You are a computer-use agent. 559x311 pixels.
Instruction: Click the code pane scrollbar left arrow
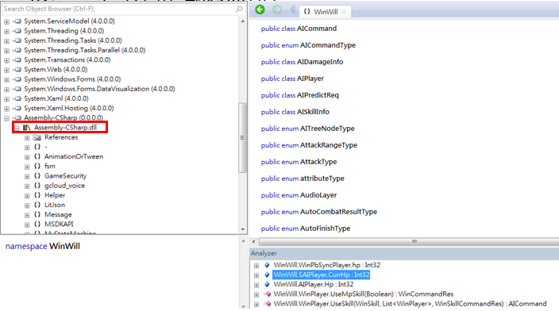pyautogui.click(x=253, y=241)
